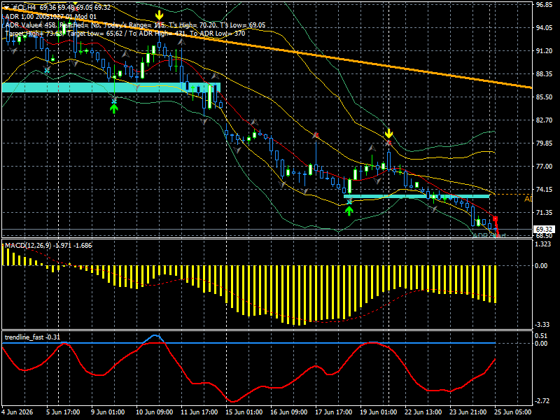The width and height of the screenshot is (560, 420).
Task: Select the lower cyan zone rectangle near 73.30
Action: (x=416, y=196)
